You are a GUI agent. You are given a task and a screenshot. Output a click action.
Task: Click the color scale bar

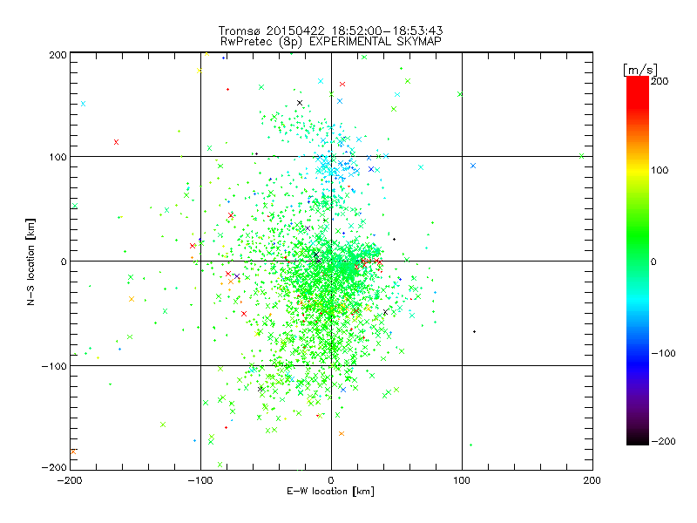point(638,261)
